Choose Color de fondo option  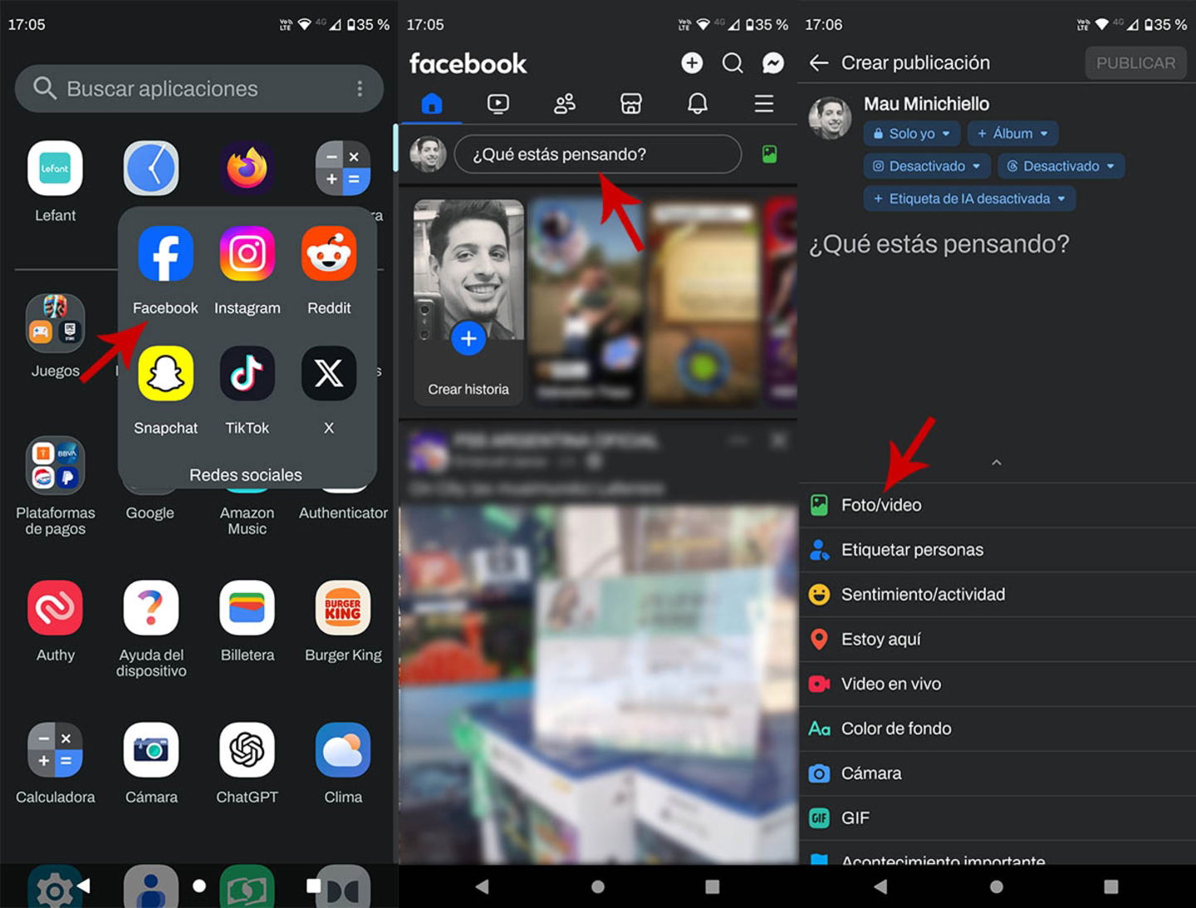point(997,729)
